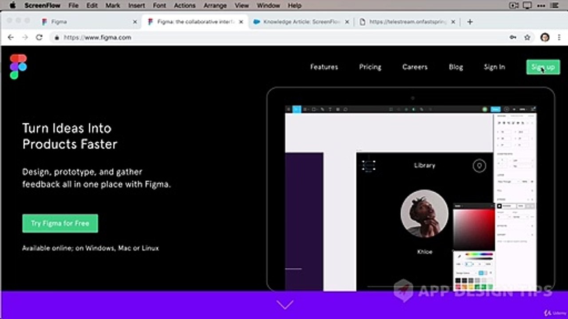Click the 'Library' title in the mockup
Viewport: 568px width, 319px height.
click(x=425, y=165)
